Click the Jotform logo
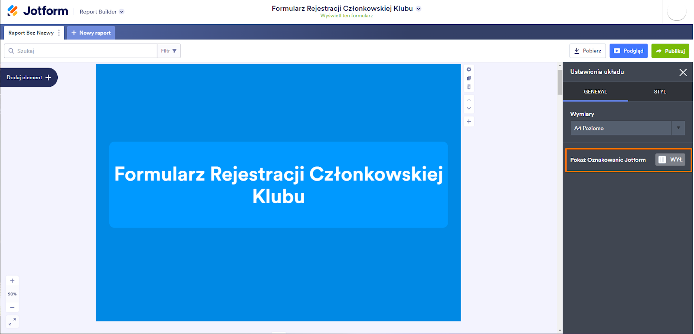Viewport: 694px width, 334px height. 38,11
